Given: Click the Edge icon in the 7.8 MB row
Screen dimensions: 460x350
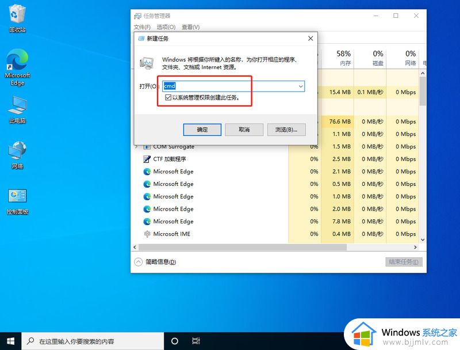Looking at the screenshot, I should click(147, 222).
